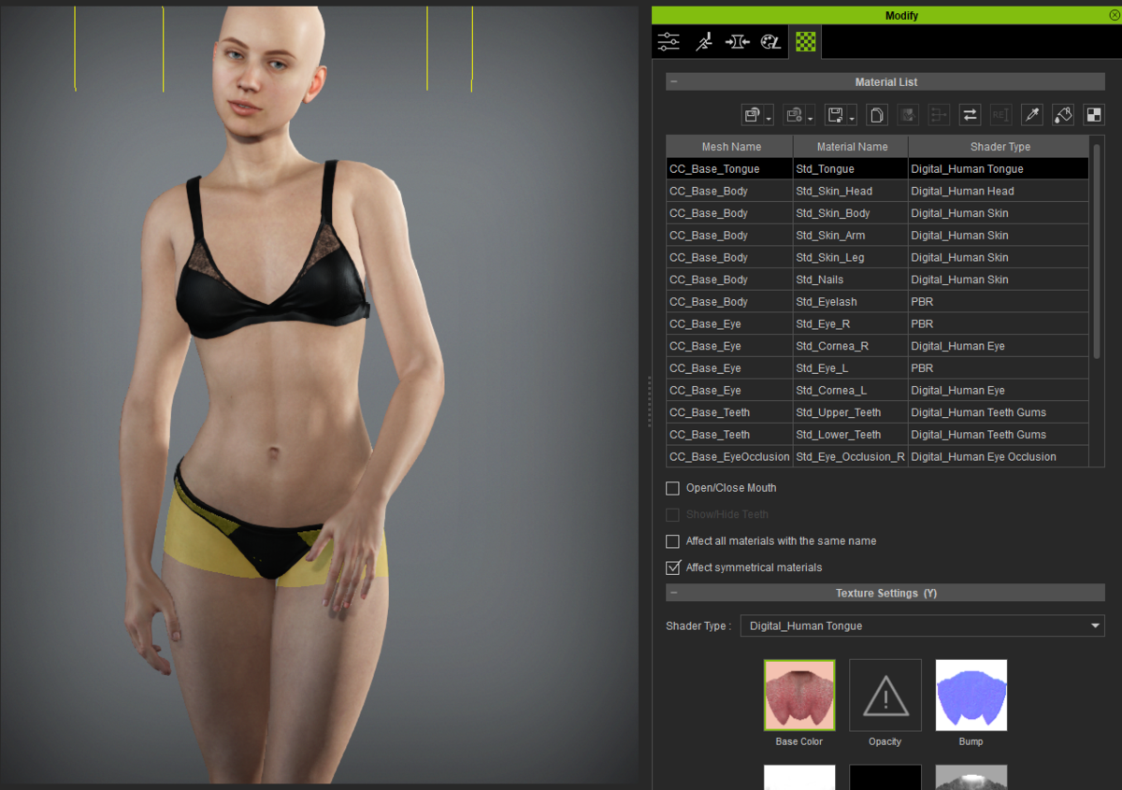Click the greyed Paste material icon
This screenshot has width=1122, height=790.
click(x=908, y=115)
